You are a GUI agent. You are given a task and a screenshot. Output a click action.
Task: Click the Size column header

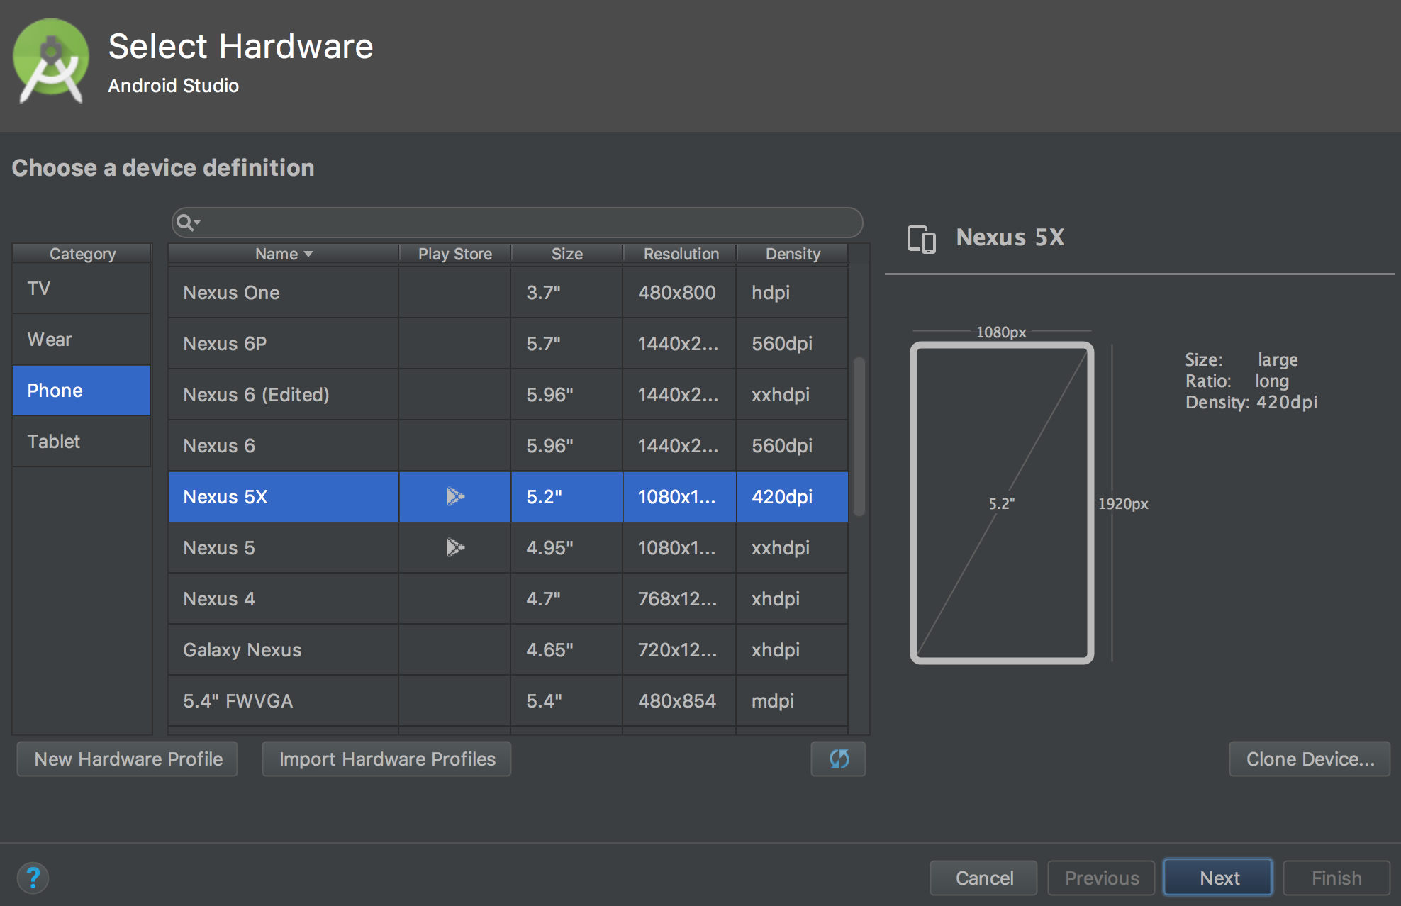[566, 254]
